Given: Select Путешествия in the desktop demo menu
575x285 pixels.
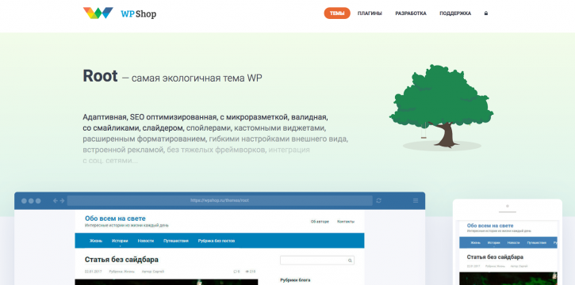Looking at the screenshot, I should tap(176, 241).
